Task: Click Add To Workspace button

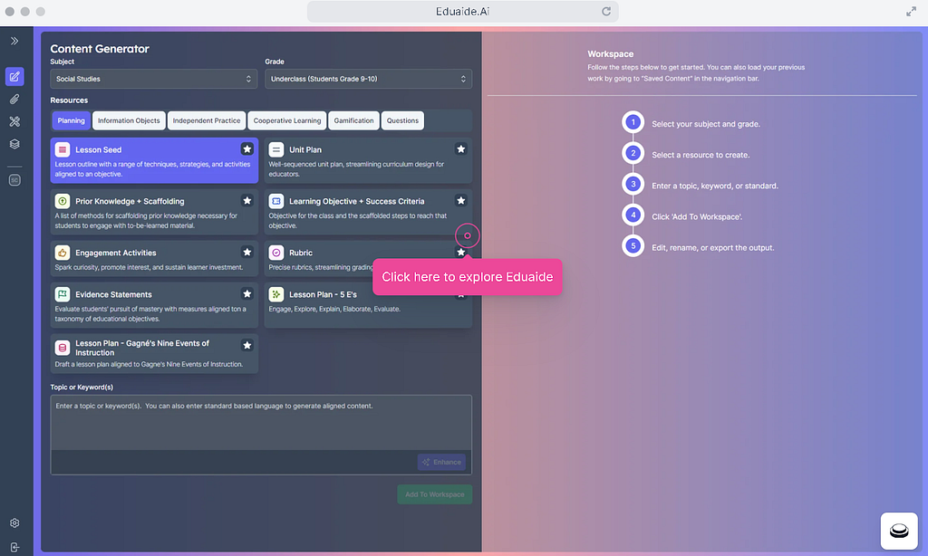Action: (434, 494)
